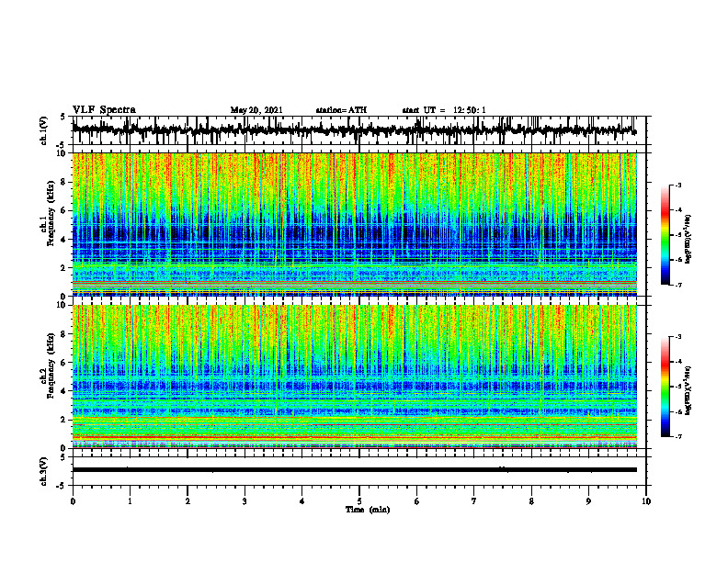Click the ch.1 frequency tick label '8'

[x=63, y=182]
